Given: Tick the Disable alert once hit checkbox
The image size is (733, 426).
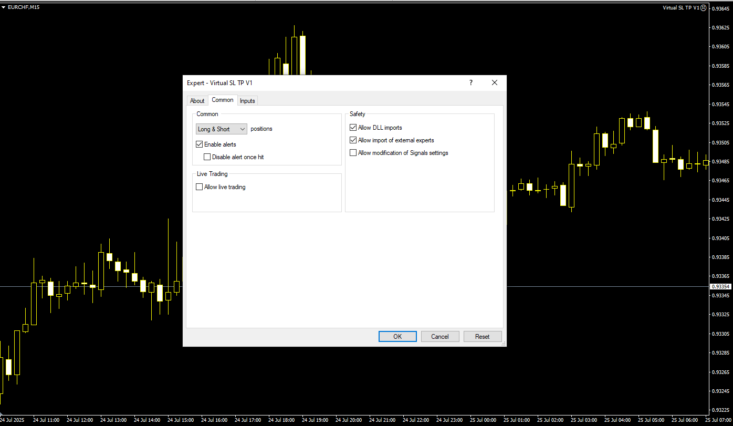Looking at the screenshot, I should pos(207,157).
